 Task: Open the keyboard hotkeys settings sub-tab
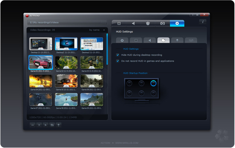tap(191, 40)
